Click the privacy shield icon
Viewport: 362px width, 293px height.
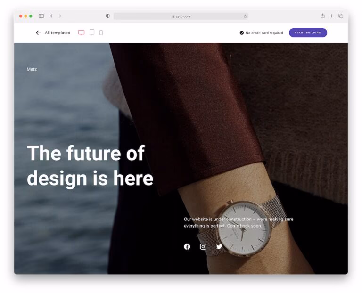107,16
